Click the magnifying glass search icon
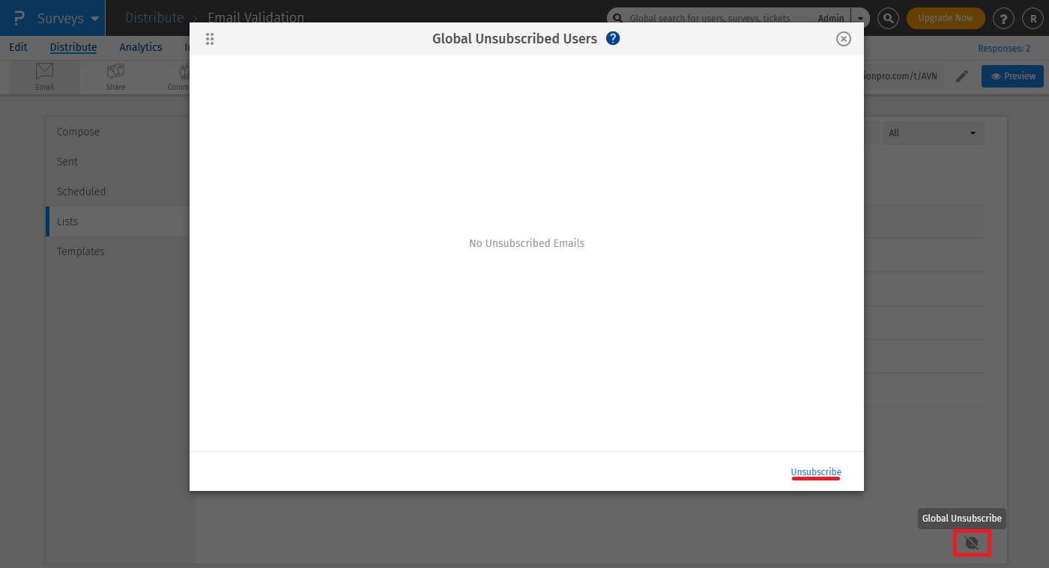Image resolution: width=1049 pixels, height=568 pixels. point(888,18)
